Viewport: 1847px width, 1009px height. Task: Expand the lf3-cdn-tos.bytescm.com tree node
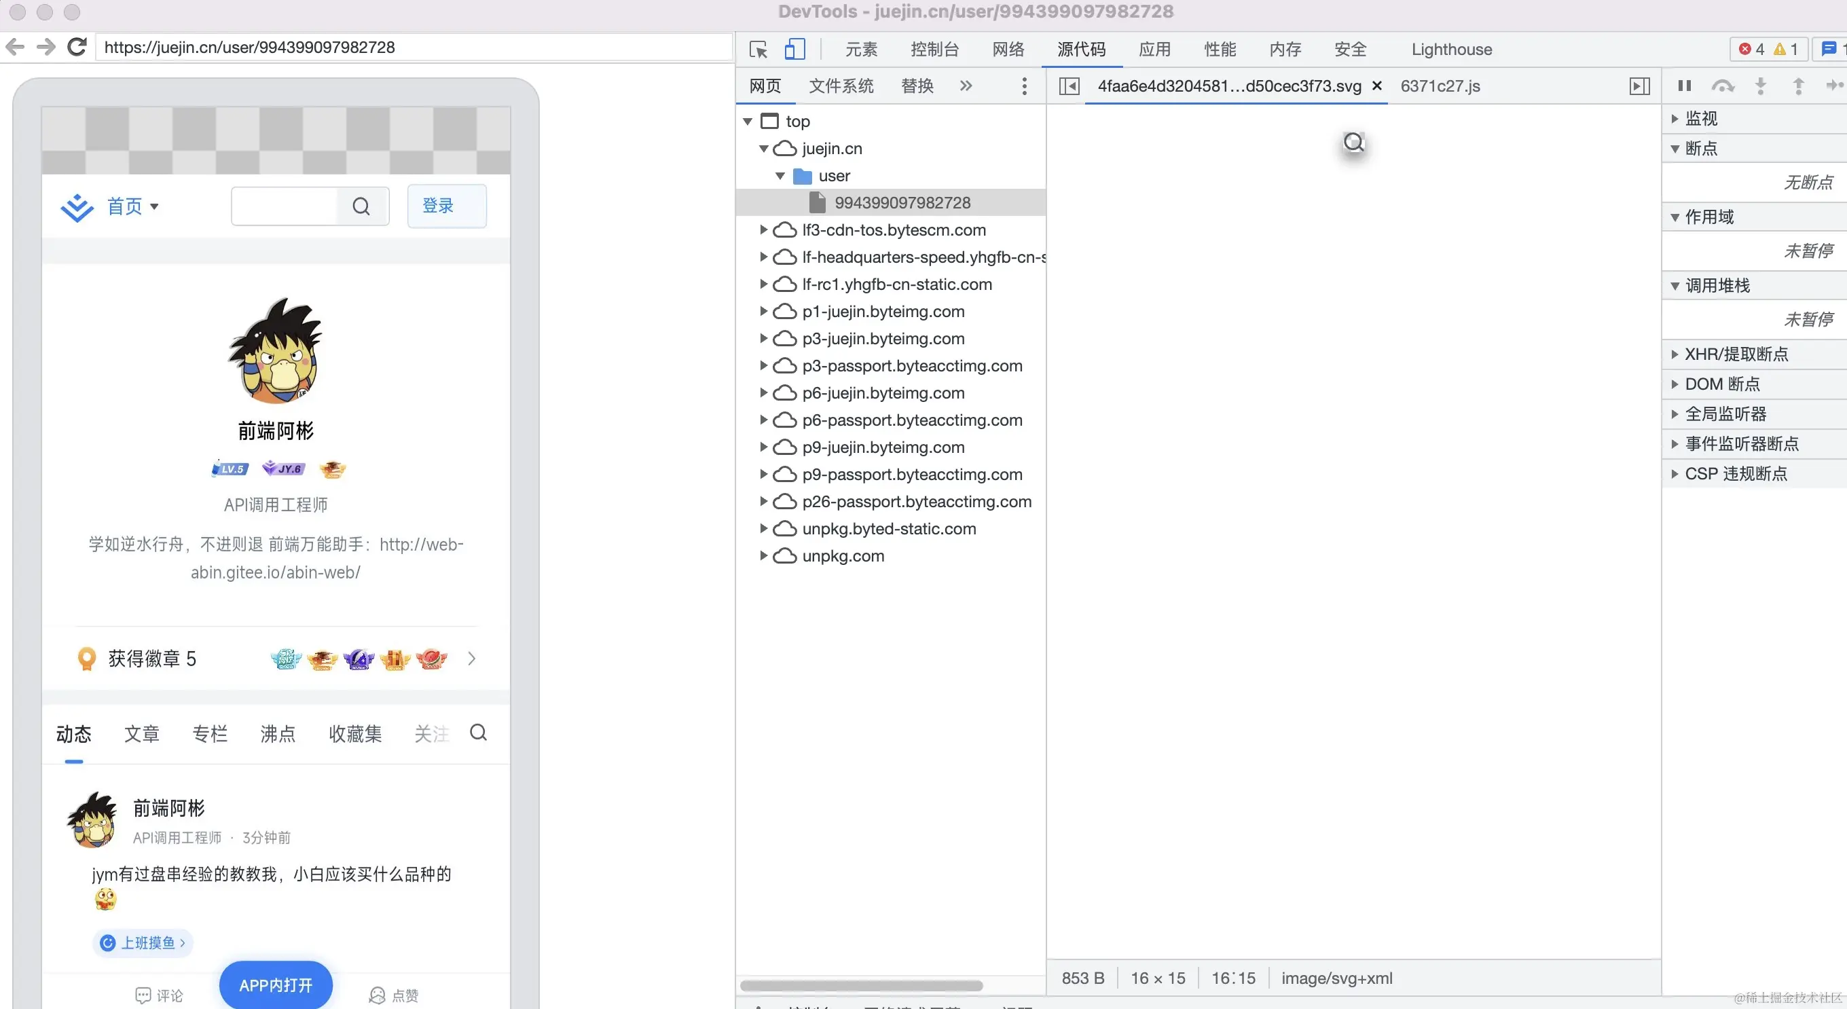(764, 230)
